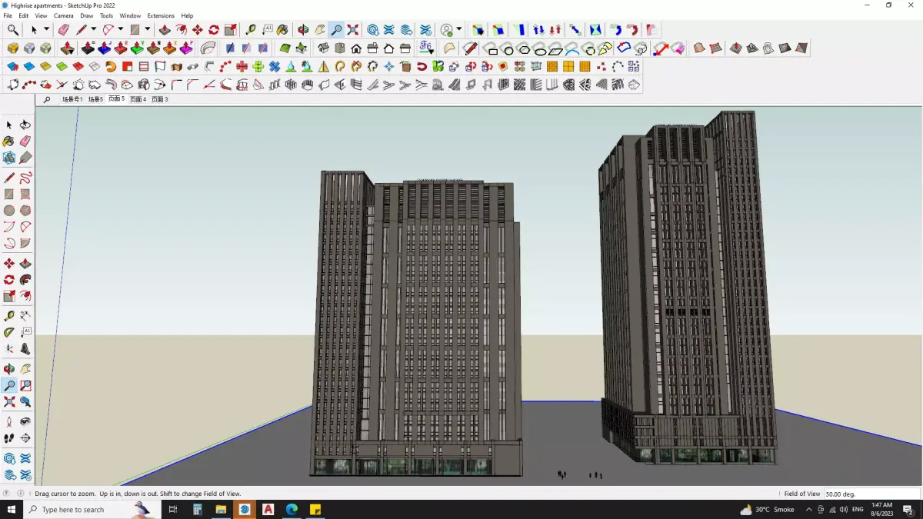
Task: Open dropdown arrow next to Select tool
Action: (46, 30)
